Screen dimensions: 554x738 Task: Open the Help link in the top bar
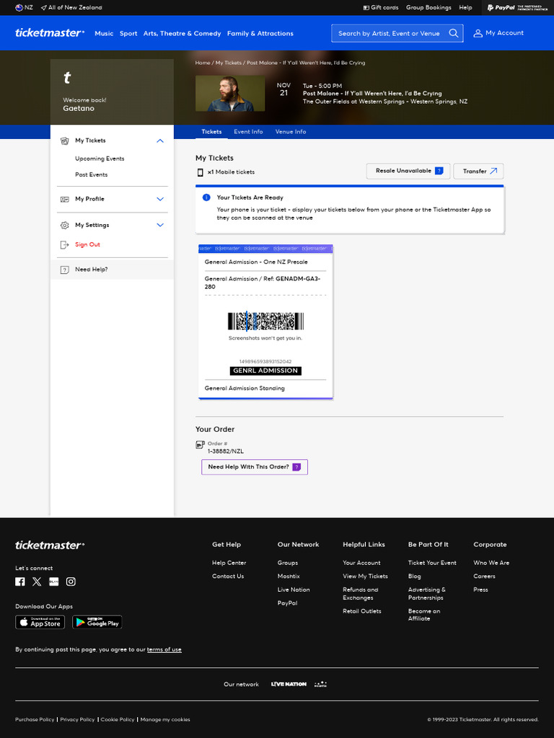pos(465,7)
